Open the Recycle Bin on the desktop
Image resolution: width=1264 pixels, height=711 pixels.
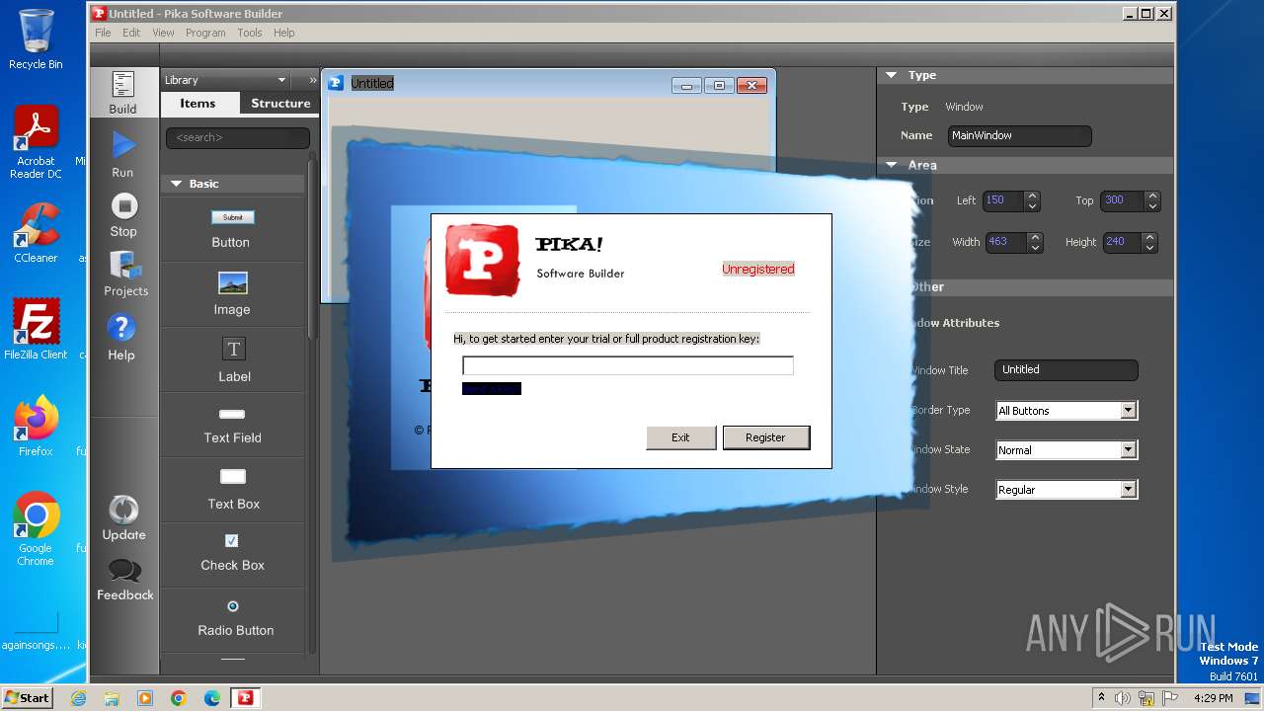(x=36, y=39)
